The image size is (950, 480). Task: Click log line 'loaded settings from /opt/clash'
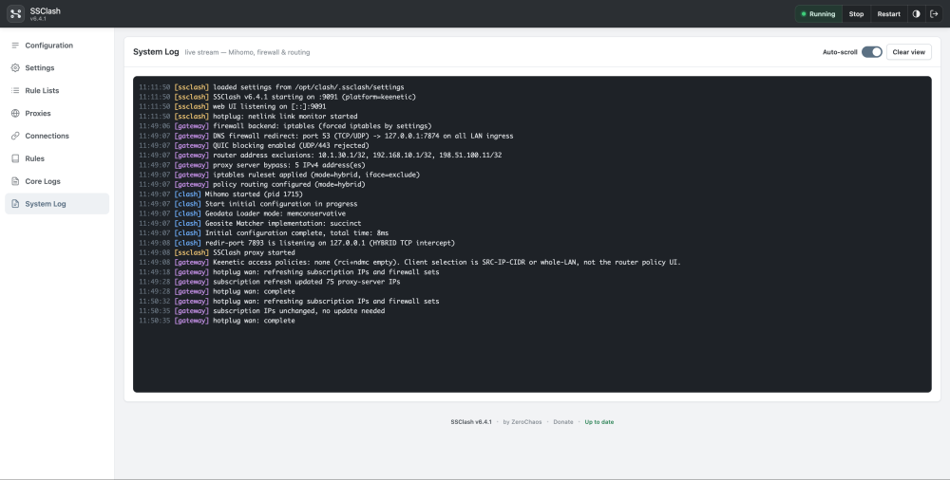(272, 87)
